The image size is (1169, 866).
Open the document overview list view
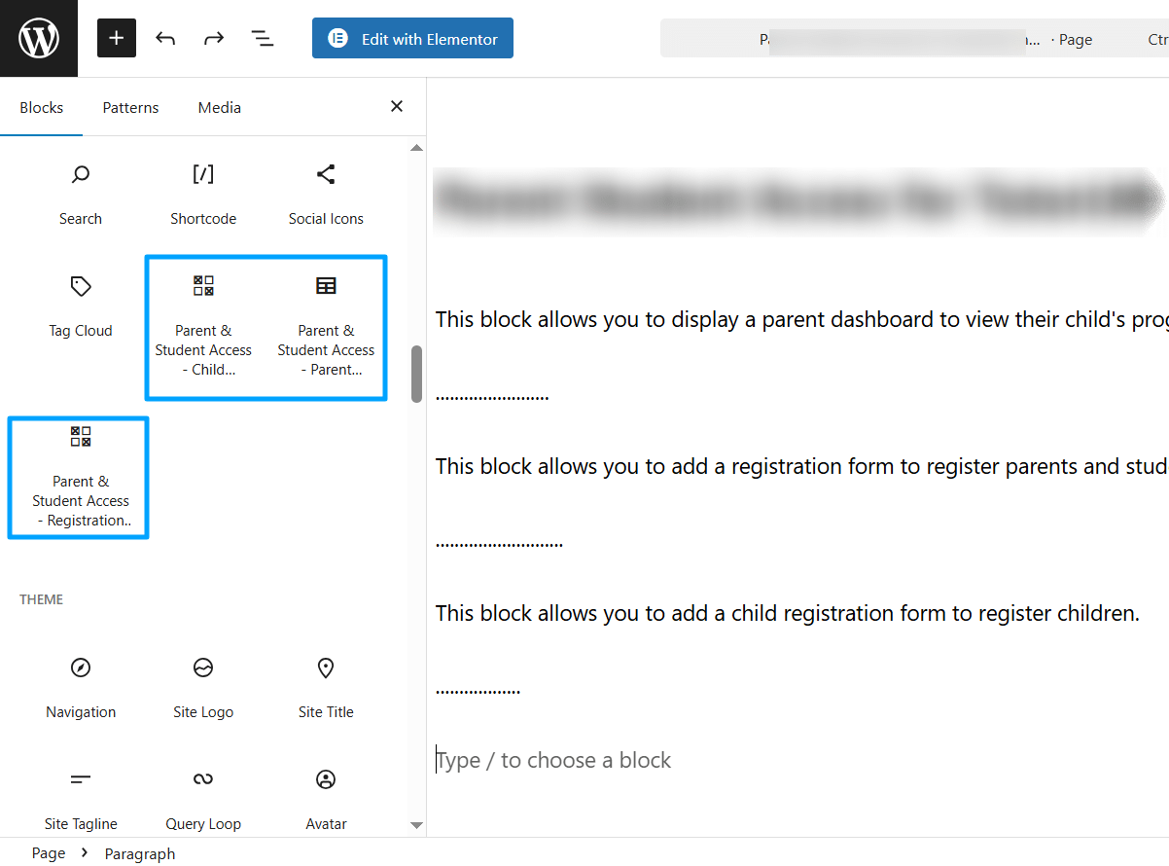click(263, 39)
